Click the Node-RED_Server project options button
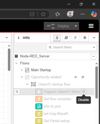This screenshot has width=100, height=124. (93, 57)
